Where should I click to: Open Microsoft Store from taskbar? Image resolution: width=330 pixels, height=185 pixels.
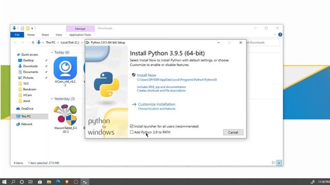pyautogui.click(x=40, y=182)
